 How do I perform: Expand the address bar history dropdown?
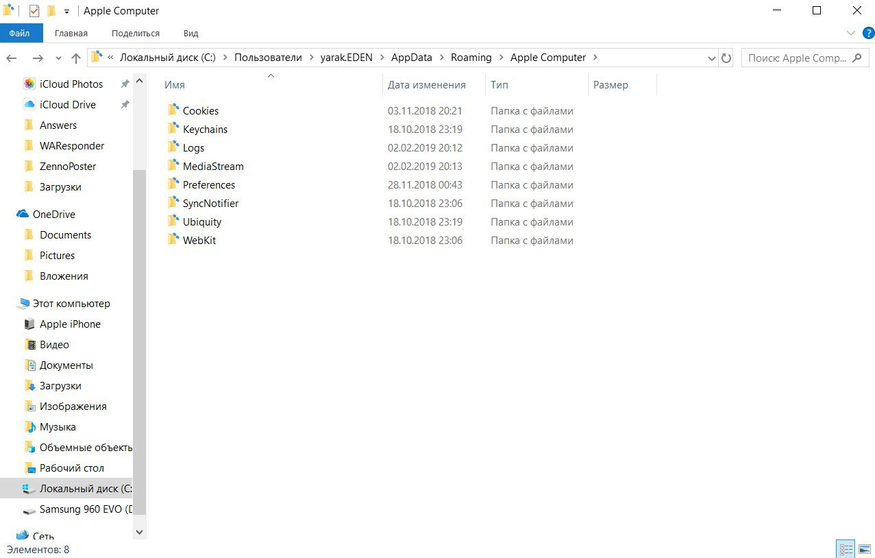point(711,58)
